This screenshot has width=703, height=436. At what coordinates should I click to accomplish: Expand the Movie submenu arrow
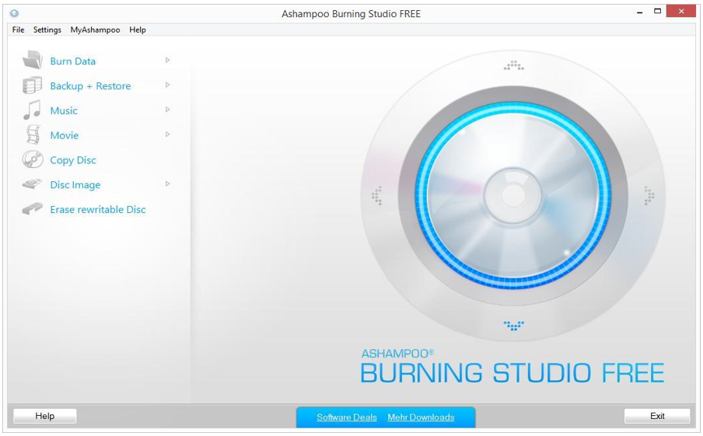[x=167, y=135]
